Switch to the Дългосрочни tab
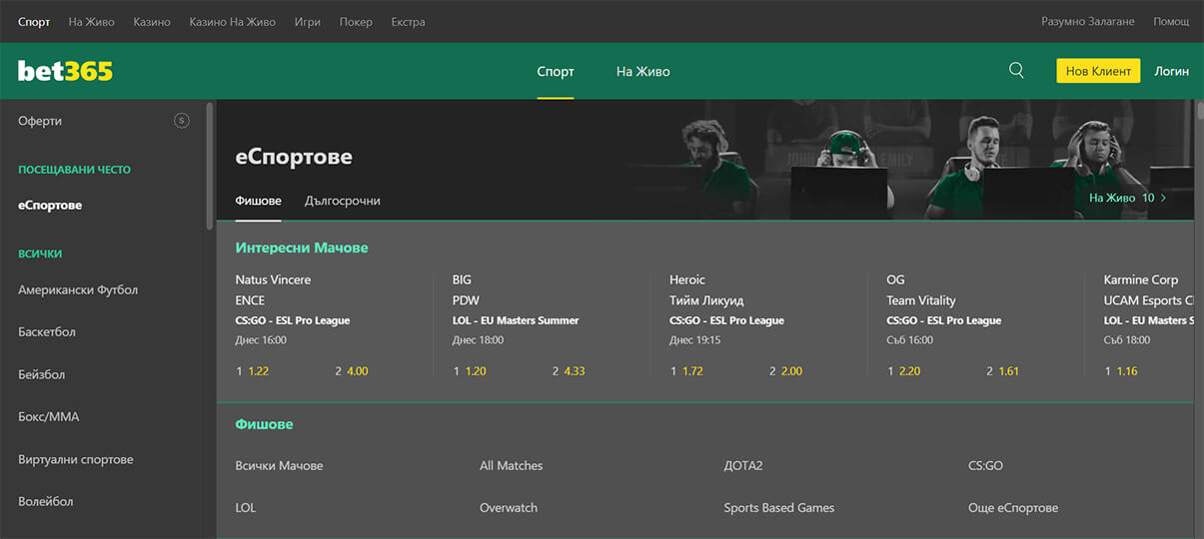 tap(343, 201)
